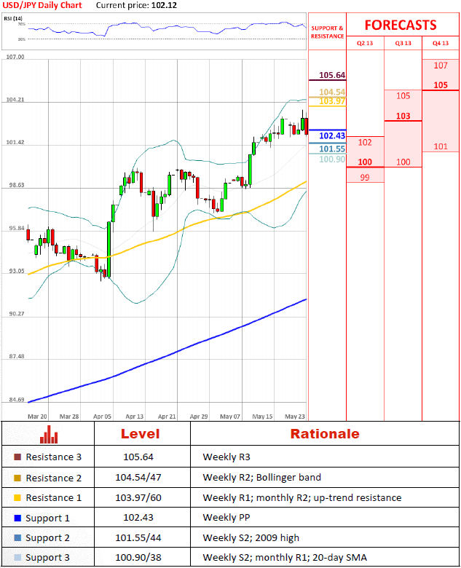
Task: Click the 'Weekly R3' rationale cell
Action: coord(226,457)
